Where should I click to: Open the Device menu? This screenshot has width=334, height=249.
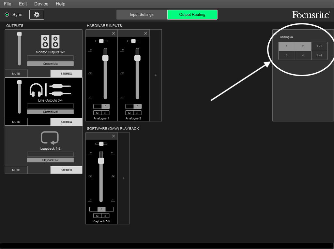point(41,4)
